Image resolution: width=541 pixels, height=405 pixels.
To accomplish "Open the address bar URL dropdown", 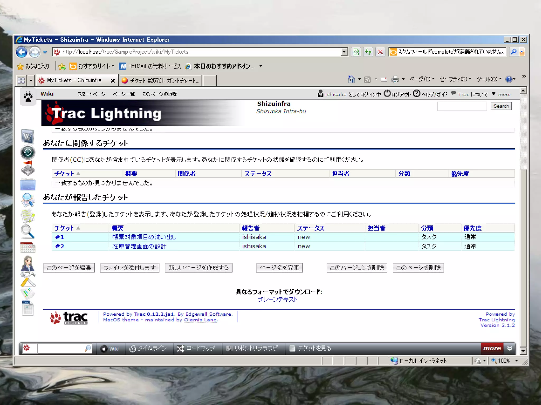I will [344, 52].
